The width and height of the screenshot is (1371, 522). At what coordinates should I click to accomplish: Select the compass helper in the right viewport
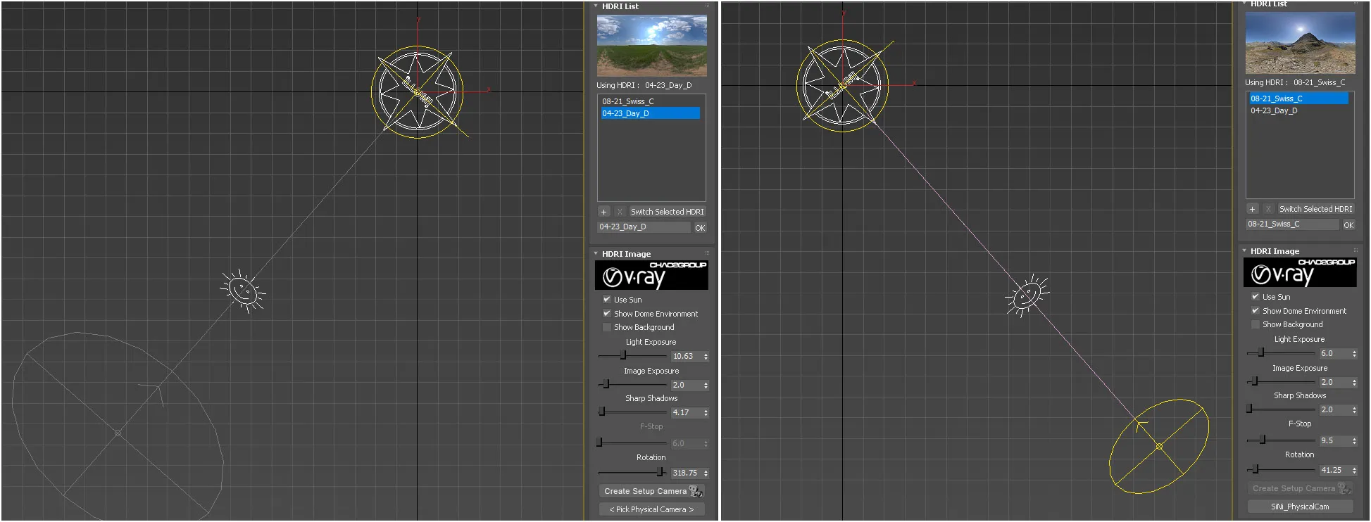(843, 86)
